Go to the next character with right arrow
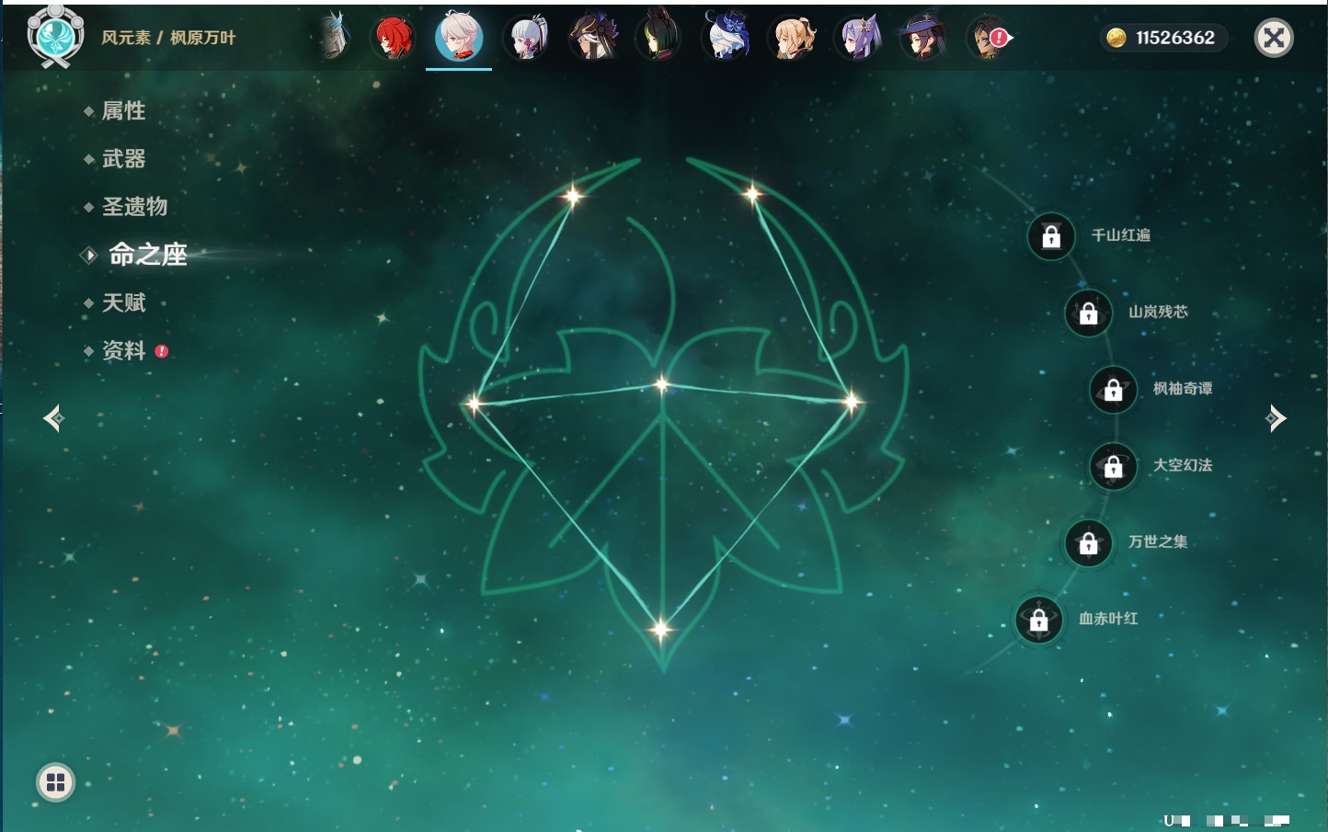This screenshot has height=832, width=1328. (x=1276, y=418)
